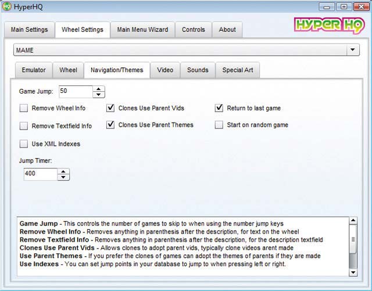Click the help text scrollbar down arrow
This screenshot has width=372, height=291.
click(x=353, y=272)
